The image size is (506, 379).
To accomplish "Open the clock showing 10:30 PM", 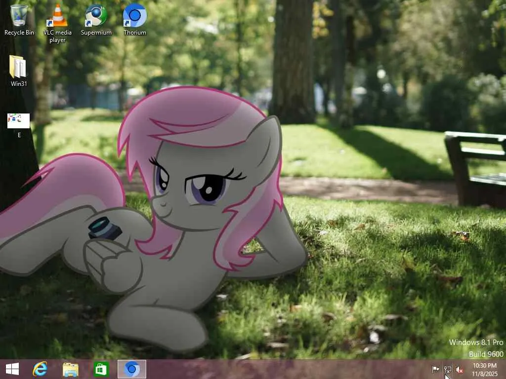I will (485, 369).
